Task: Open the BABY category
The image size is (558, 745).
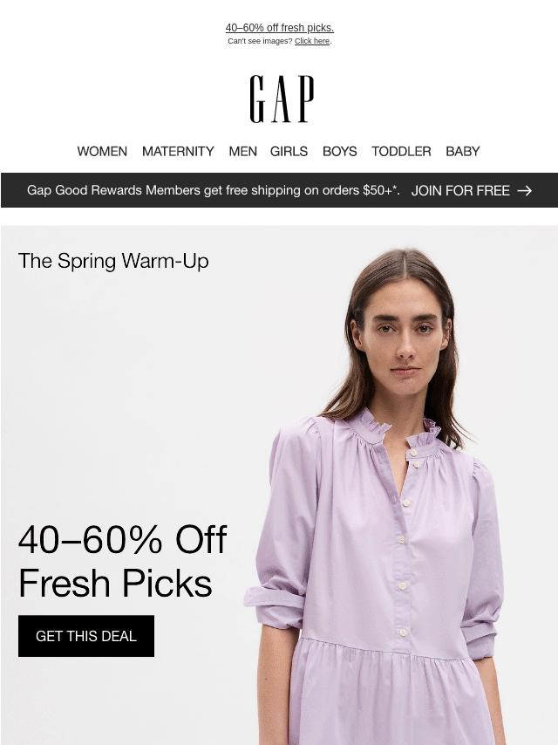Action: [x=463, y=151]
